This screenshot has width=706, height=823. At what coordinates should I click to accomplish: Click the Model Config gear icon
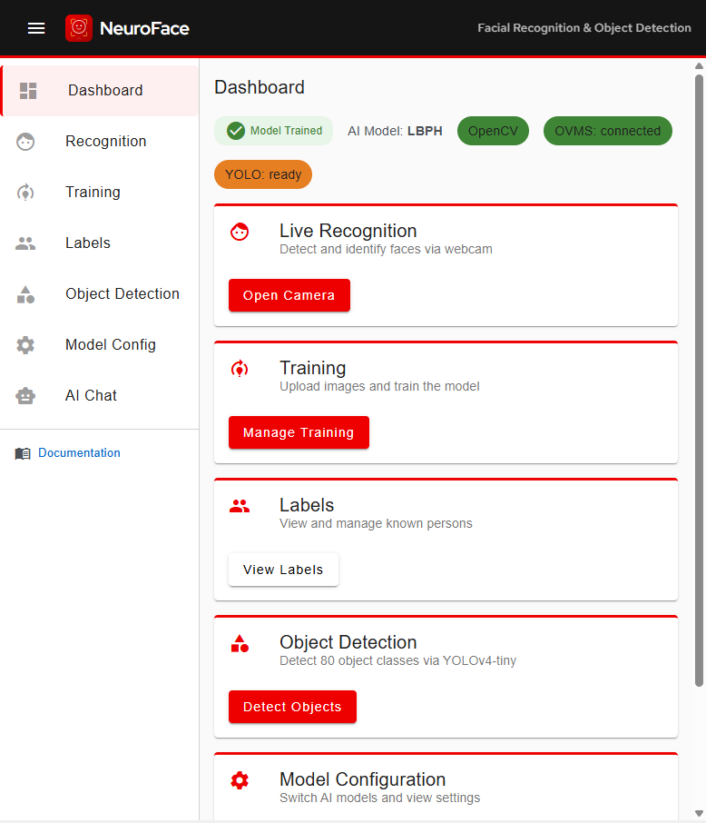coord(25,345)
